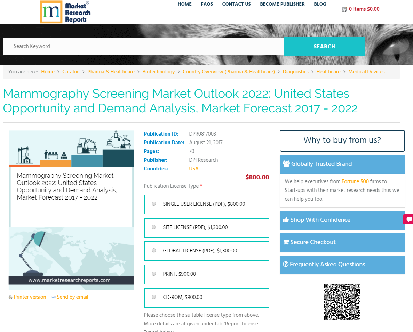Click the 0 items $0.00 cart text

coord(364,9)
